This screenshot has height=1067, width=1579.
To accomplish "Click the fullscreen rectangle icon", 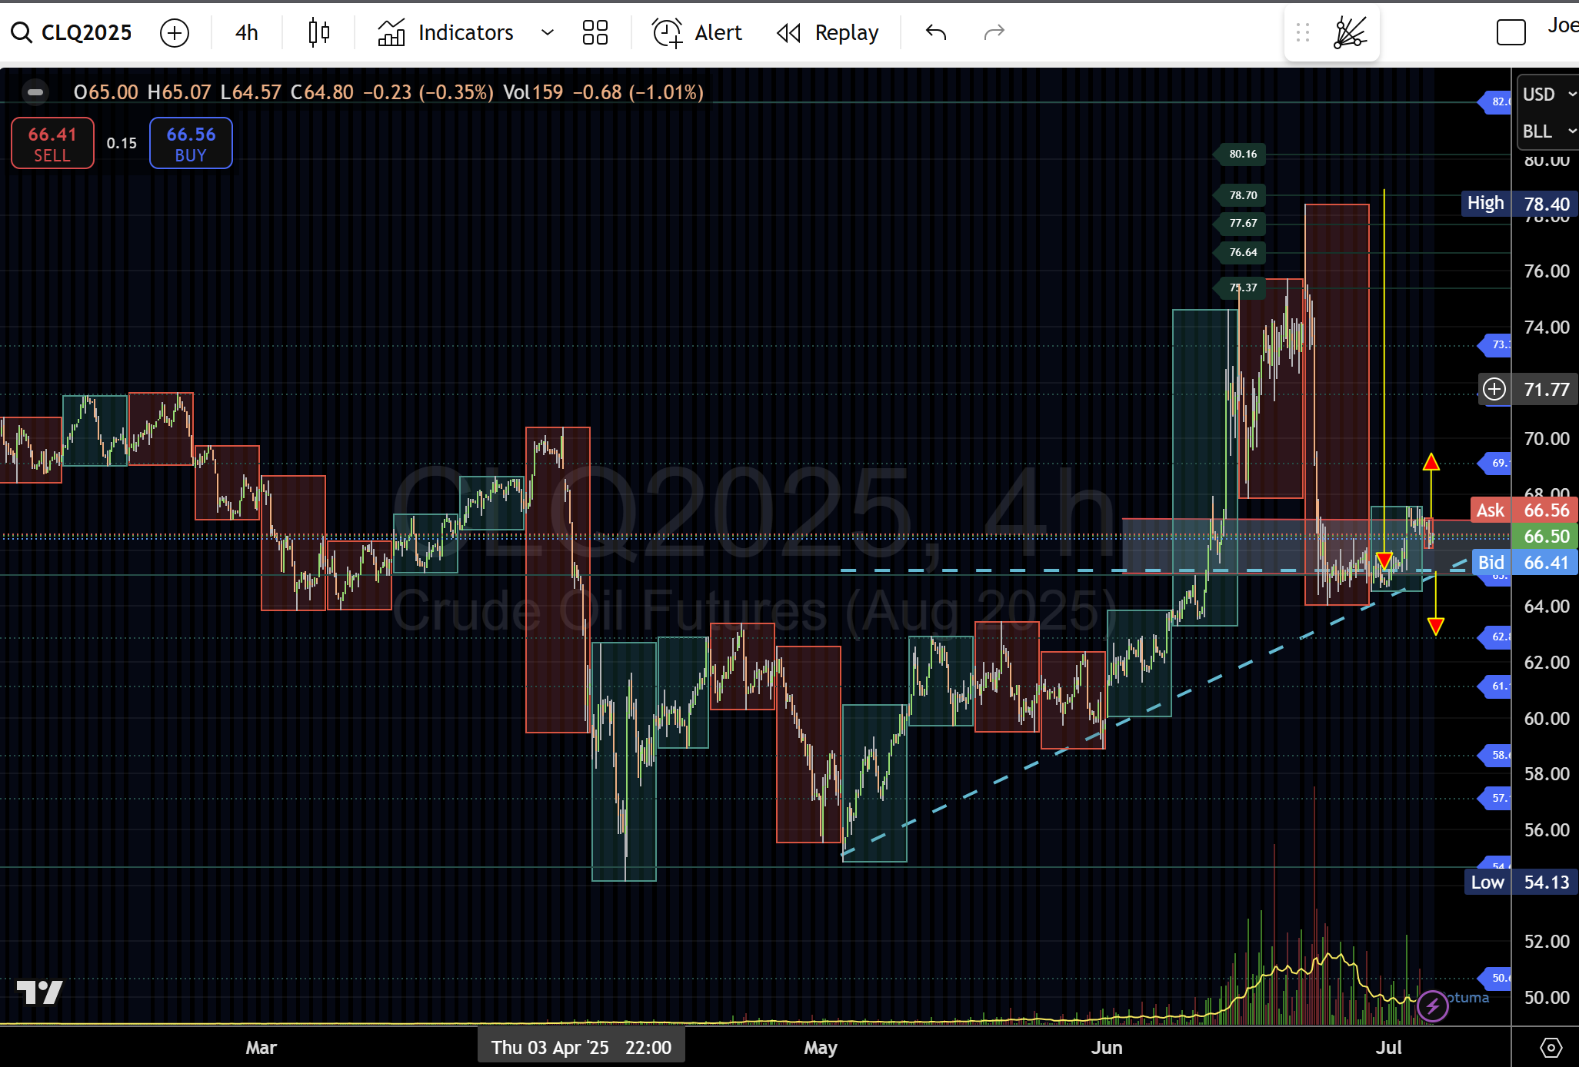I will [1511, 32].
